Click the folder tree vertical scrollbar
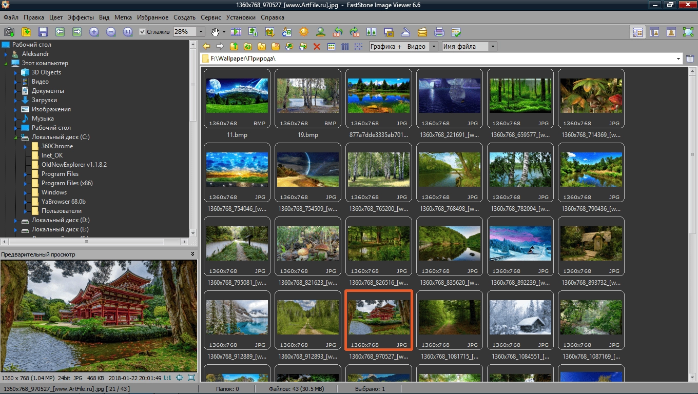The image size is (698, 394). click(x=193, y=139)
